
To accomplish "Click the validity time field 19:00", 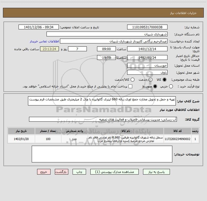I will [x=106, y=57].
